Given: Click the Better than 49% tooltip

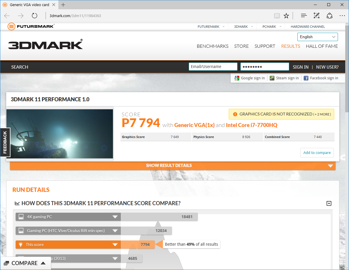Looking at the screenshot, I should [x=191, y=244].
